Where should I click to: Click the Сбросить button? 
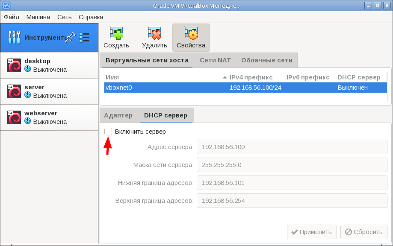pos(363,232)
